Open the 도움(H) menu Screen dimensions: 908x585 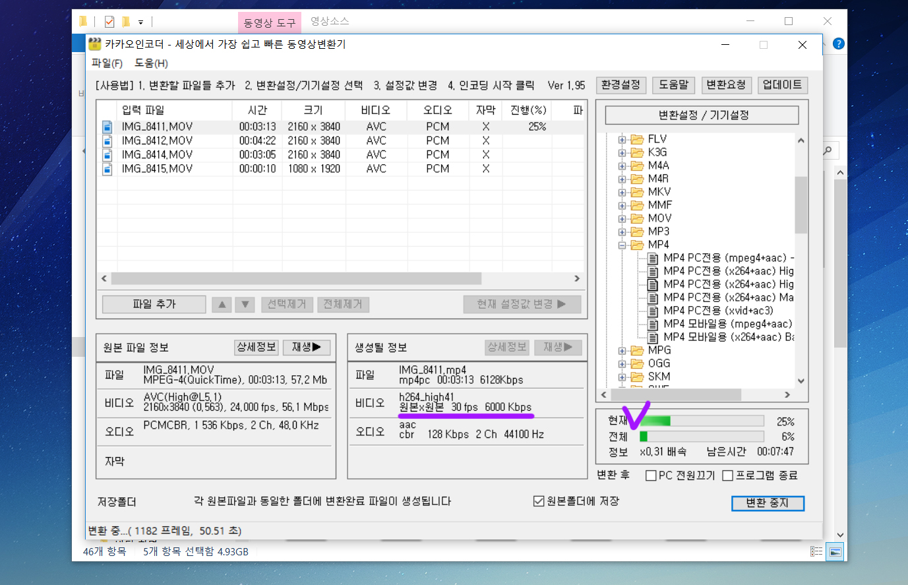click(151, 63)
